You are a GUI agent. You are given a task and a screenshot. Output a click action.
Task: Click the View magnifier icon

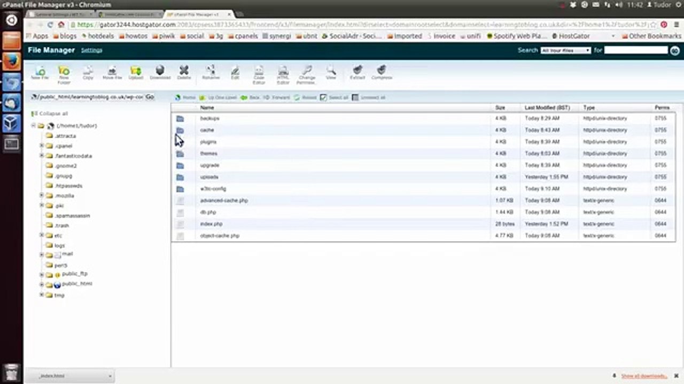[331, 73]
